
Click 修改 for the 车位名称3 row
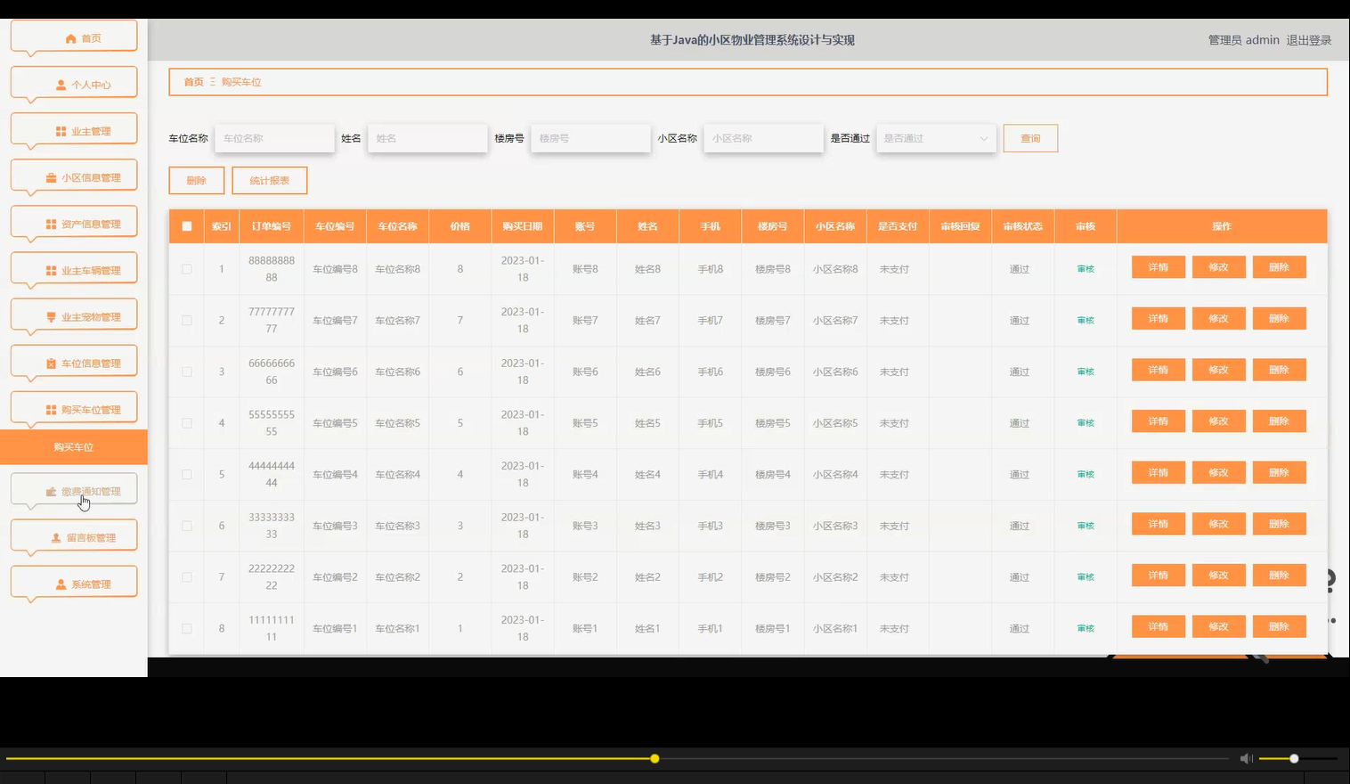point(1218,524)
